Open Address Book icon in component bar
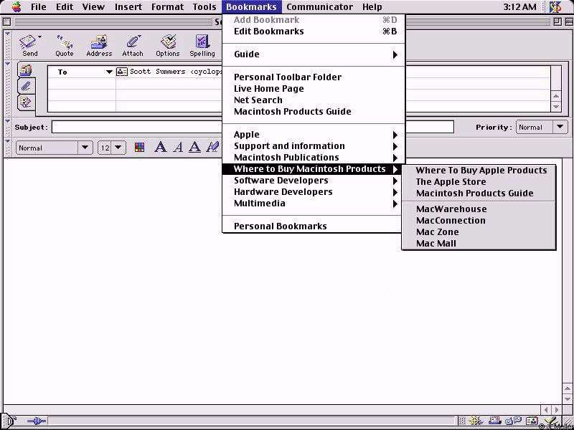The image size is (574, 430). 532,421
